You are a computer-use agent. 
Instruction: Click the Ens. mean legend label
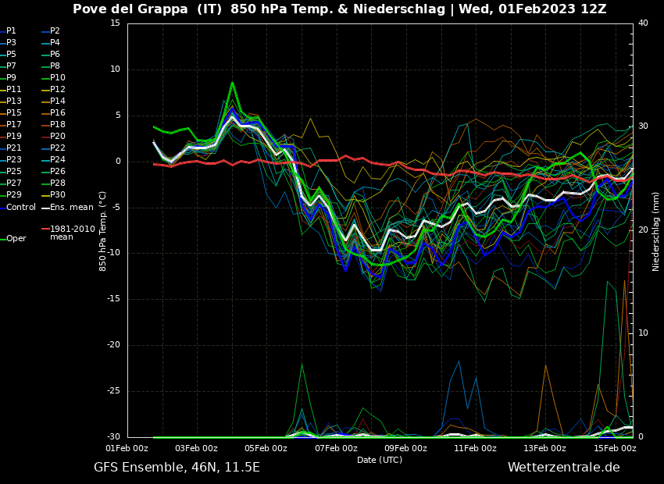(72, 208)
